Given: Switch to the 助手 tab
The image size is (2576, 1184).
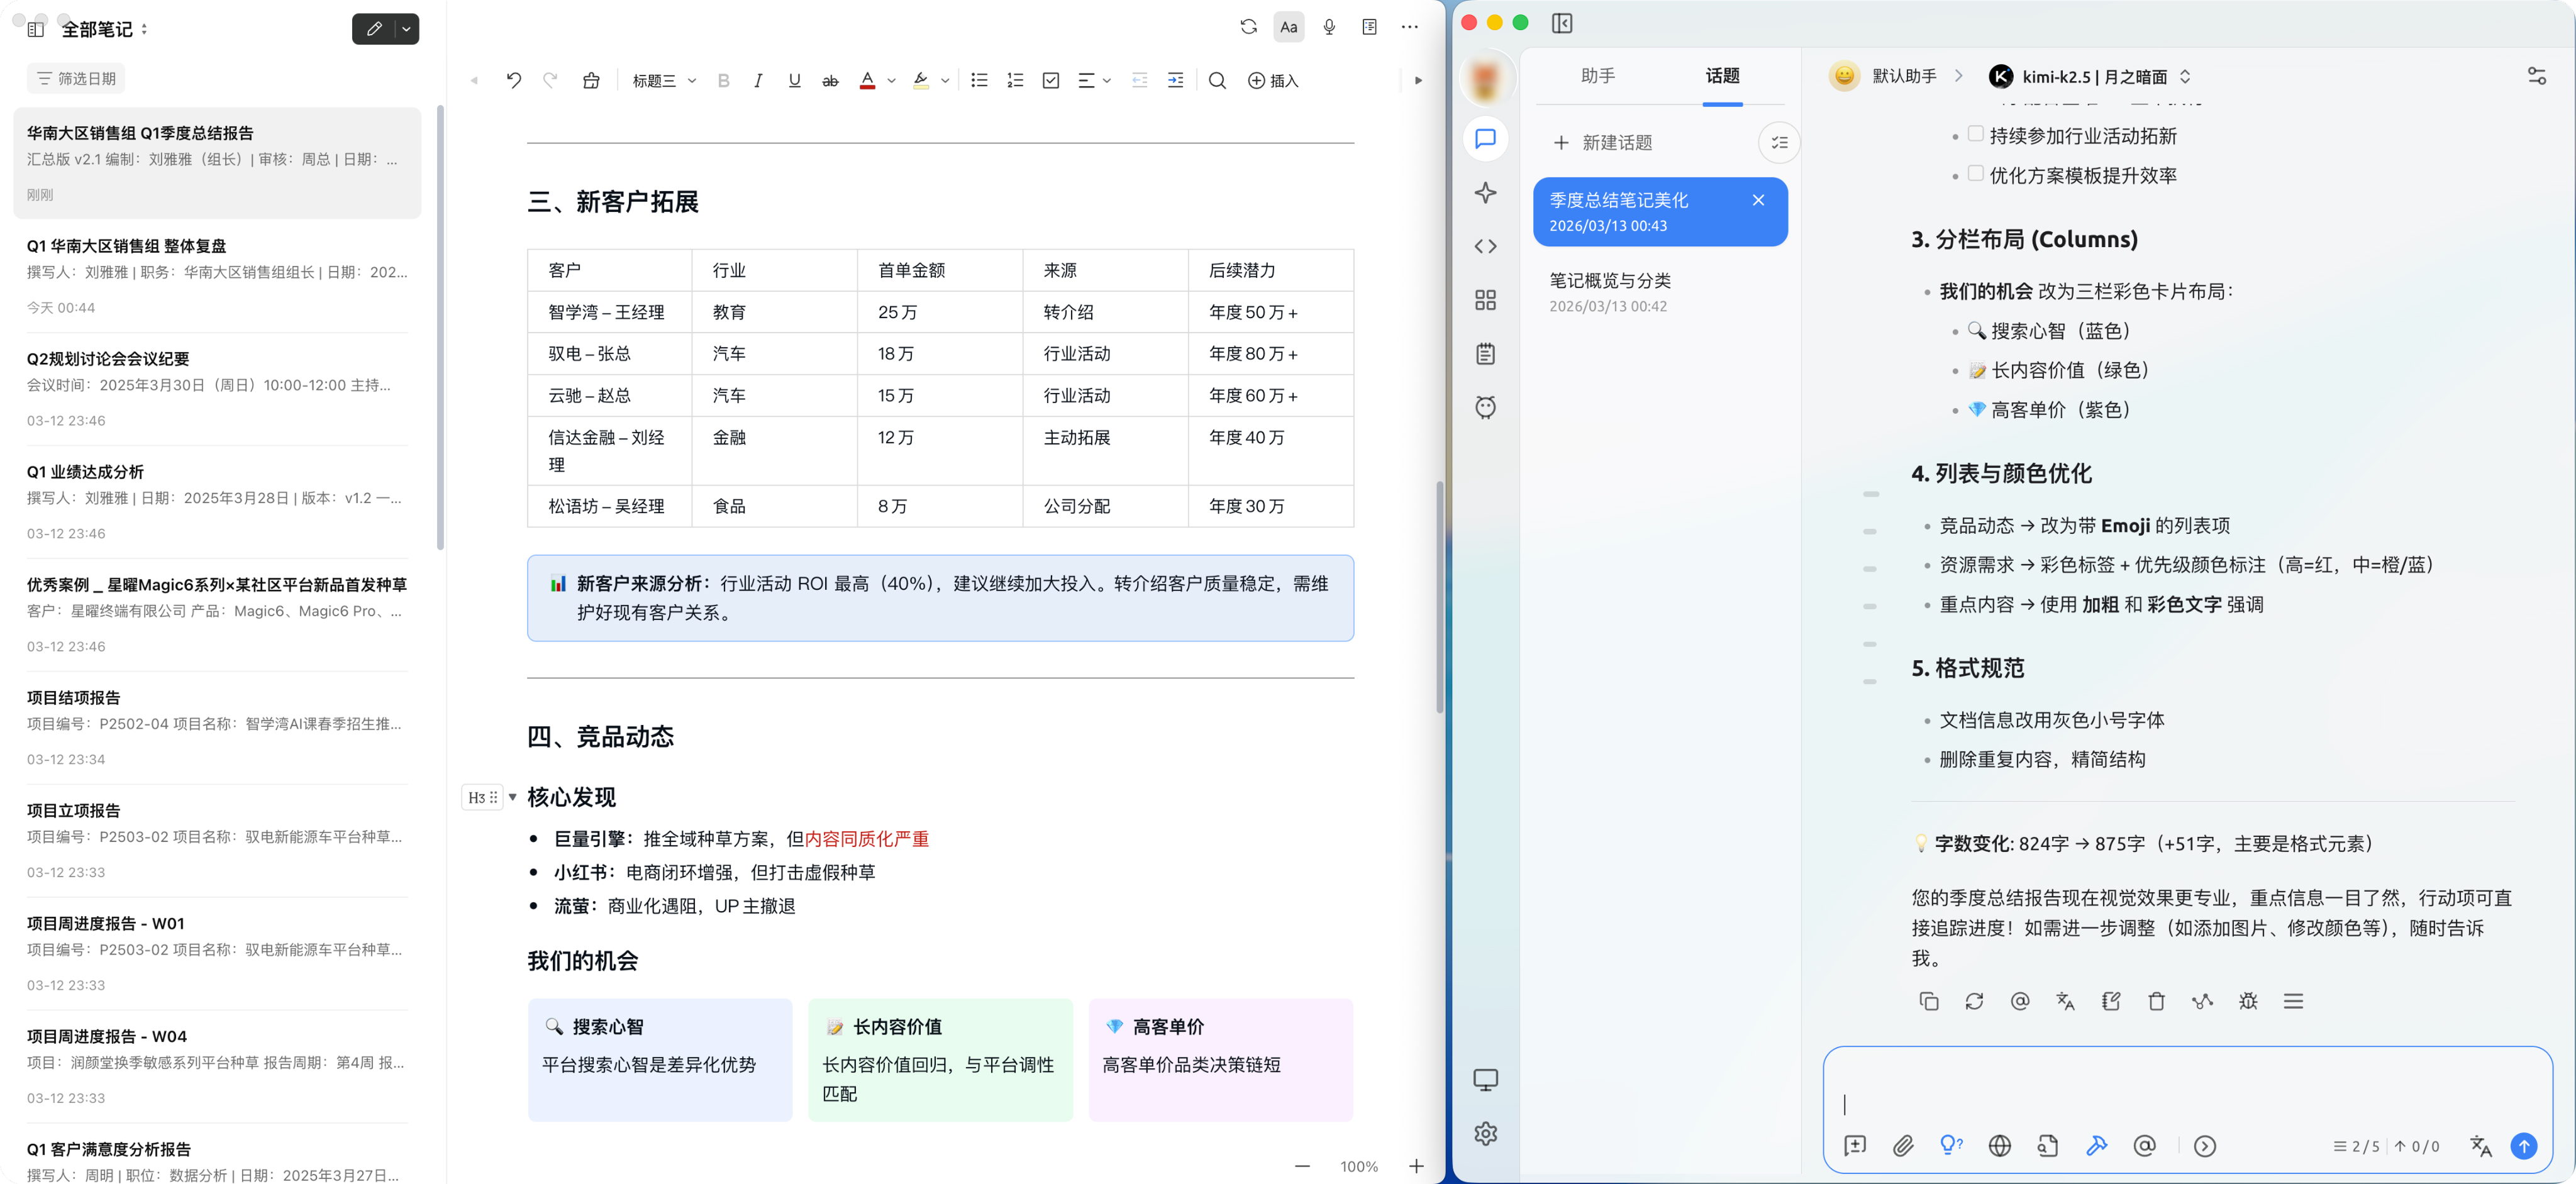Looking at the screenshot, I should click(1598, 75).
